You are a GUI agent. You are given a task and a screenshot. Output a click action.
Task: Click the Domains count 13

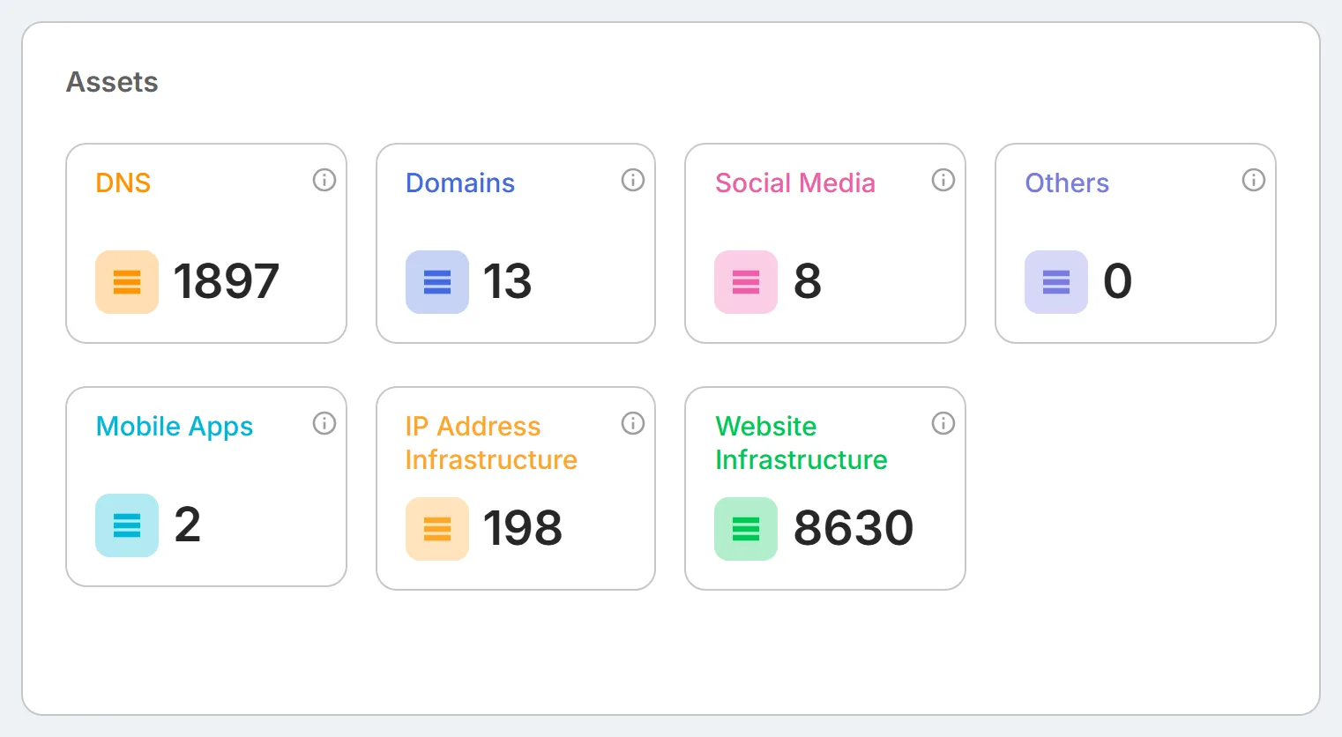click(508, 282)
